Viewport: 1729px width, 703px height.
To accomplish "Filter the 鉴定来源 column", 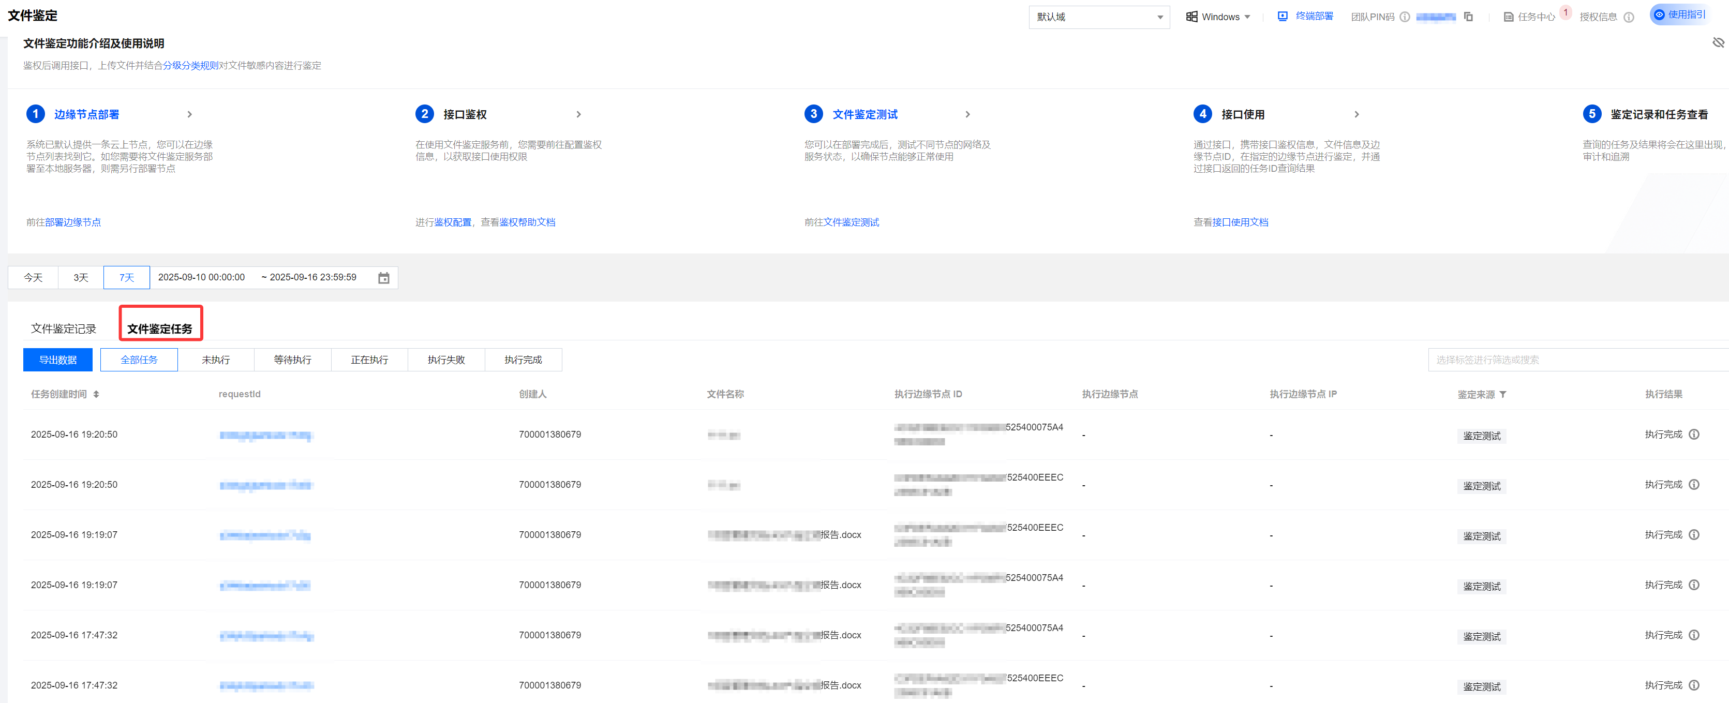I will [1503, 394].
